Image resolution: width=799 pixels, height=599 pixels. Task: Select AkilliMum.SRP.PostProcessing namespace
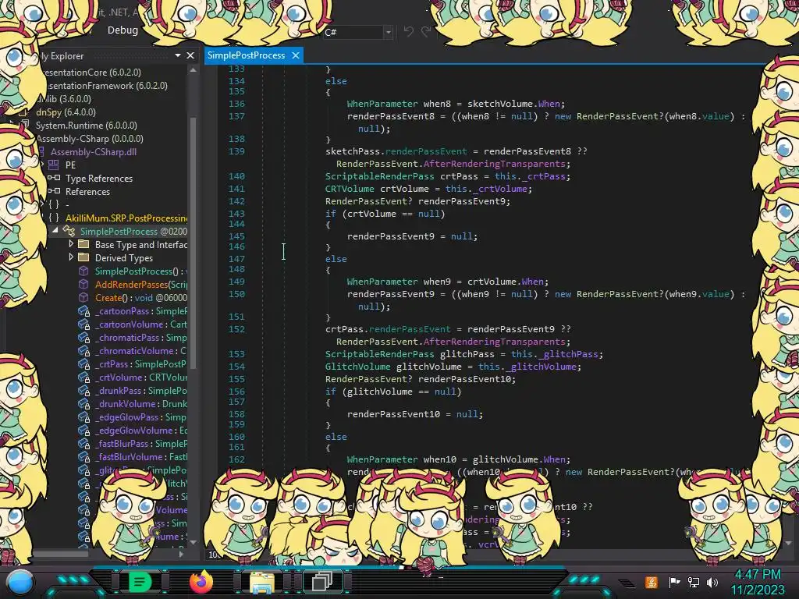[126, 218]
